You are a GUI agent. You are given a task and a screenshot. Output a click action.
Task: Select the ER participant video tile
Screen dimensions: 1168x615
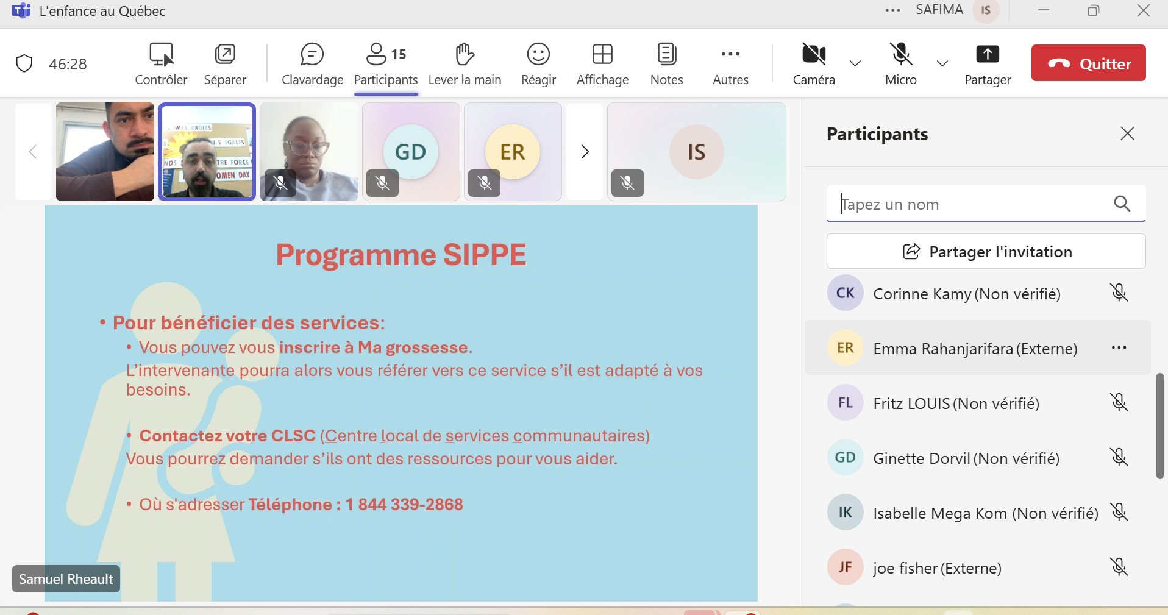click(513, 152)
